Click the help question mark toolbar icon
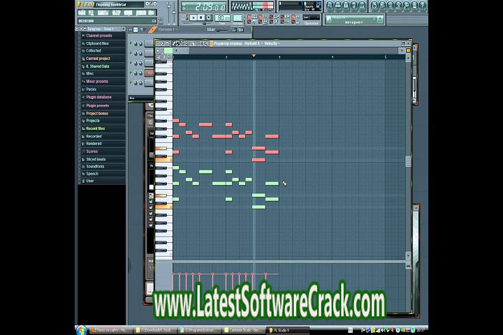Screen dimensions: 503x335 423,6
